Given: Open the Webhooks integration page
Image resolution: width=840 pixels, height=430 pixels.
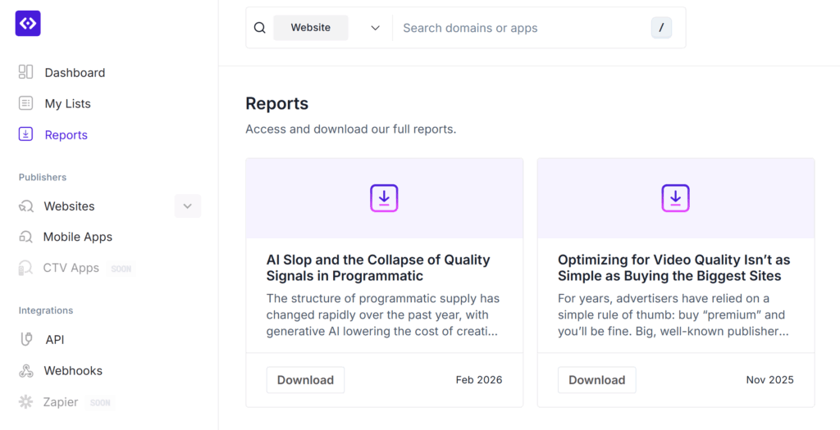Looking at the screenshot, I should coord(73,371).
